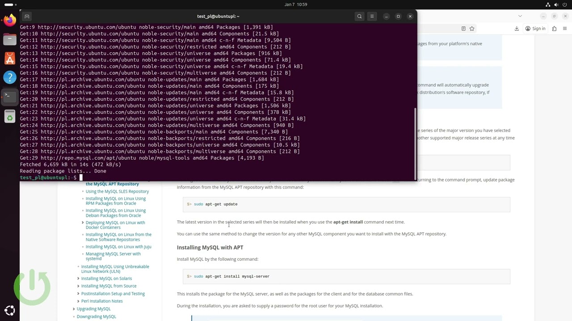Click the network icon in top bar
The image size is (572, 321).
548,4
